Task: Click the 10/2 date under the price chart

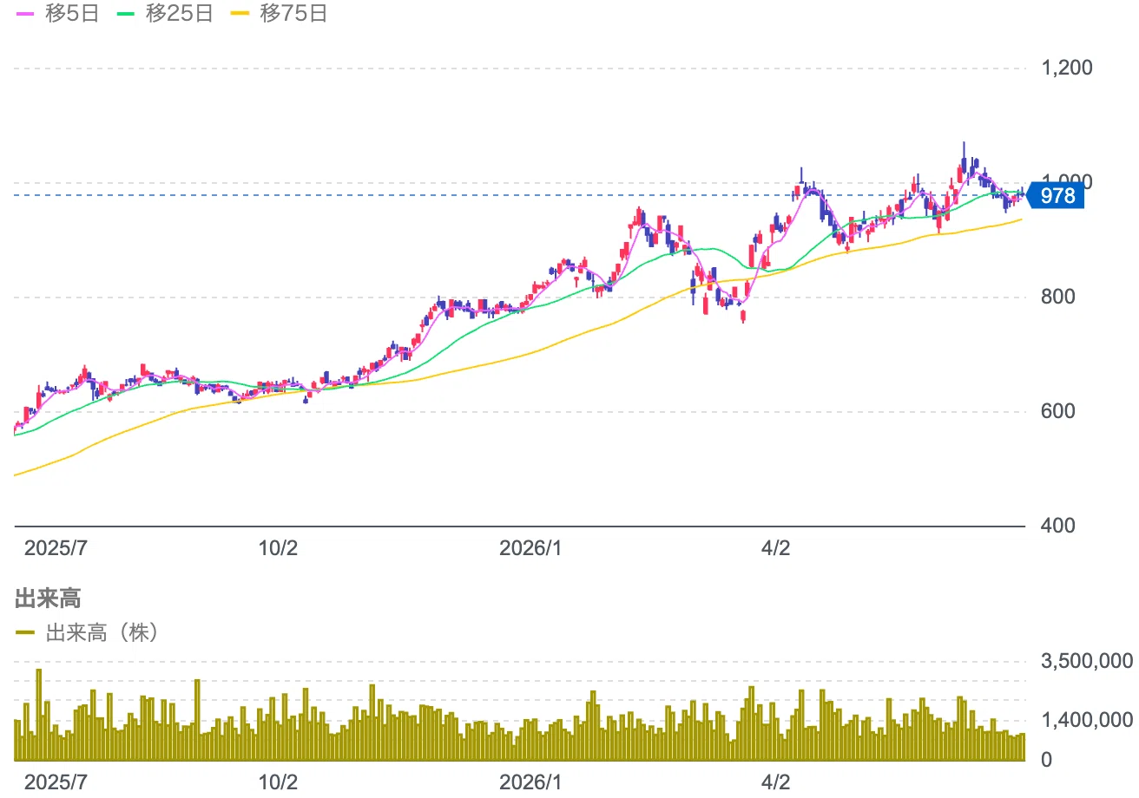Action: click(x=279, y=548)
